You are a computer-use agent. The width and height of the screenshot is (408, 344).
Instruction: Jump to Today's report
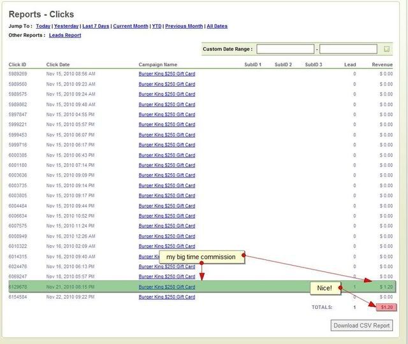click(x=43, y=26)
